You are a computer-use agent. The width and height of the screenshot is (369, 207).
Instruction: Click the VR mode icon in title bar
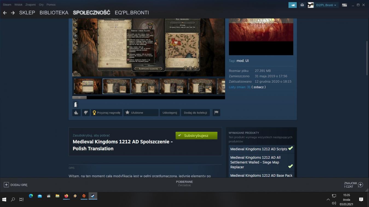[x=344, y=5]
